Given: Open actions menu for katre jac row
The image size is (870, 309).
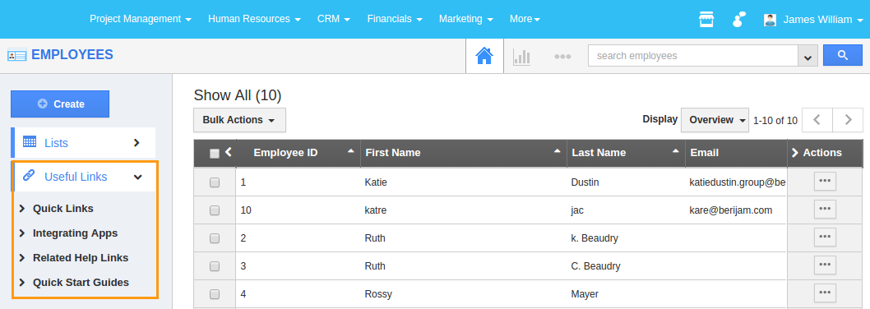Looking at the screenshot, I should 825,209.
